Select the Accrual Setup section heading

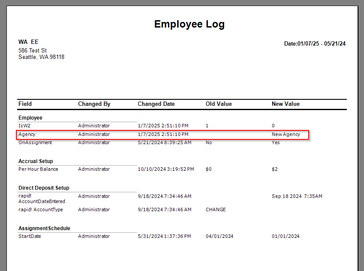[36, 161]
